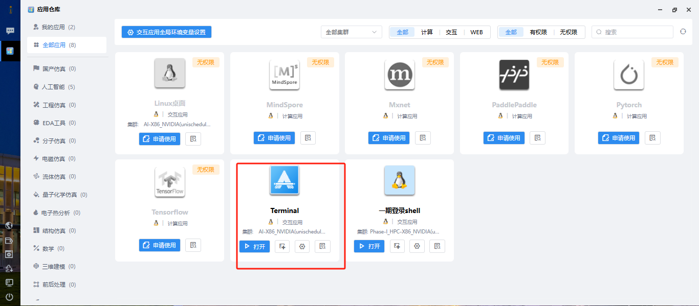This screenshot has width=699, height=306.
Task: Click the Terminal settings gear icon
Action: click(x=302, y=246)
